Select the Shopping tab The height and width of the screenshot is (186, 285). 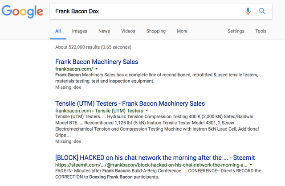coord(156,31)
